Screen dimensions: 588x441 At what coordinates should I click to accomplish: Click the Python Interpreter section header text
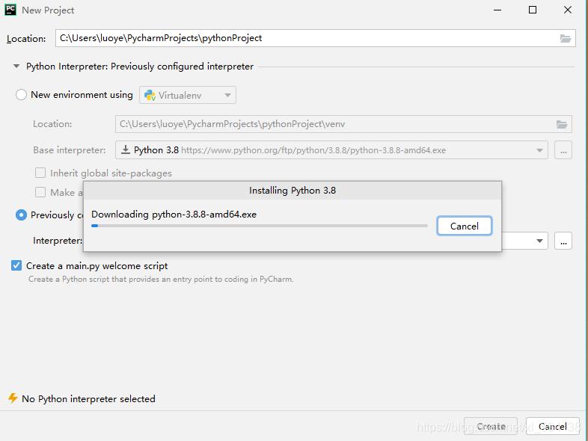(140, 67)
